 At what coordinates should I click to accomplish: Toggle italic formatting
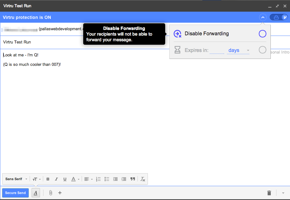56,179
